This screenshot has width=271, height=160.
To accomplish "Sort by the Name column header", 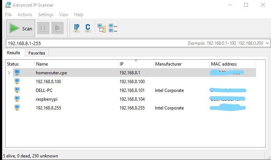I will point(76,64).
